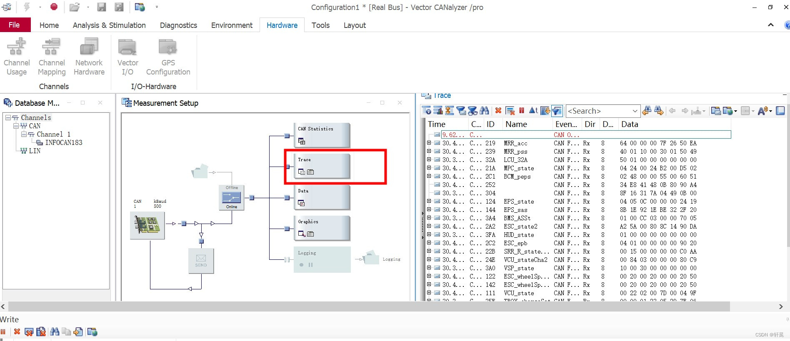The image size is (790, 341).
Task: Expand the MRR_acc trace row
Action: [x=429, y=143]
